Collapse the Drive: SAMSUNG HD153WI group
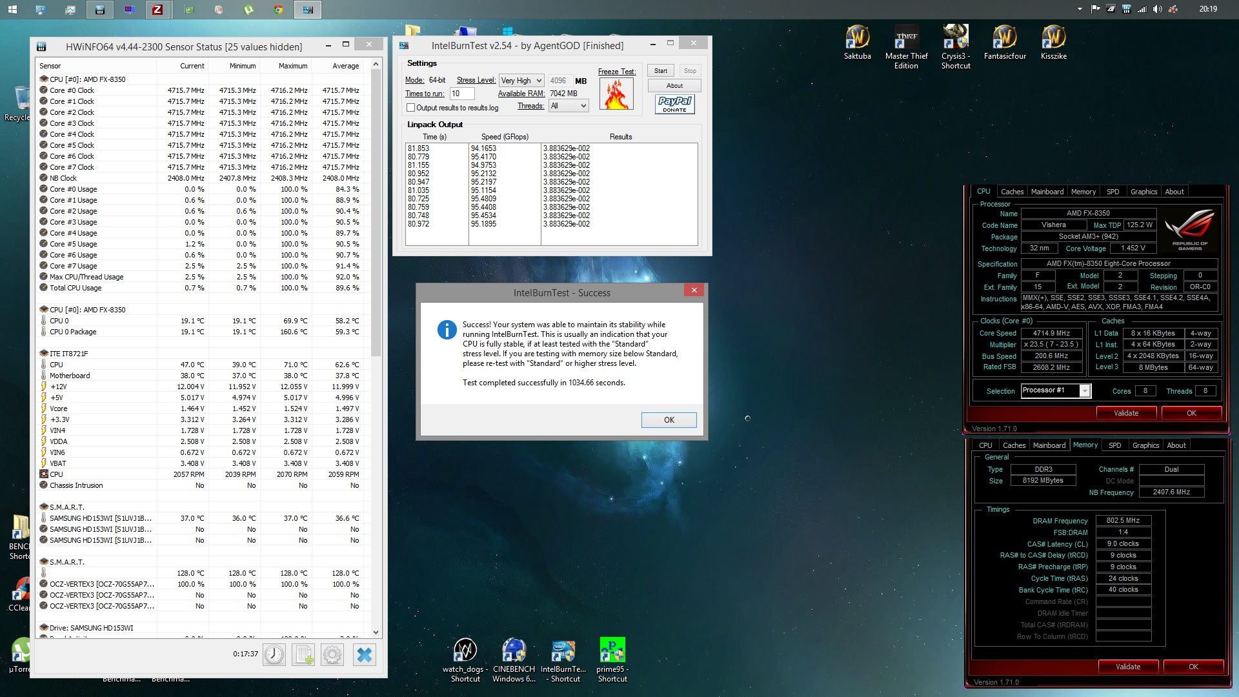The height and width of the screenshot is (697, 1239). (44, 628)
